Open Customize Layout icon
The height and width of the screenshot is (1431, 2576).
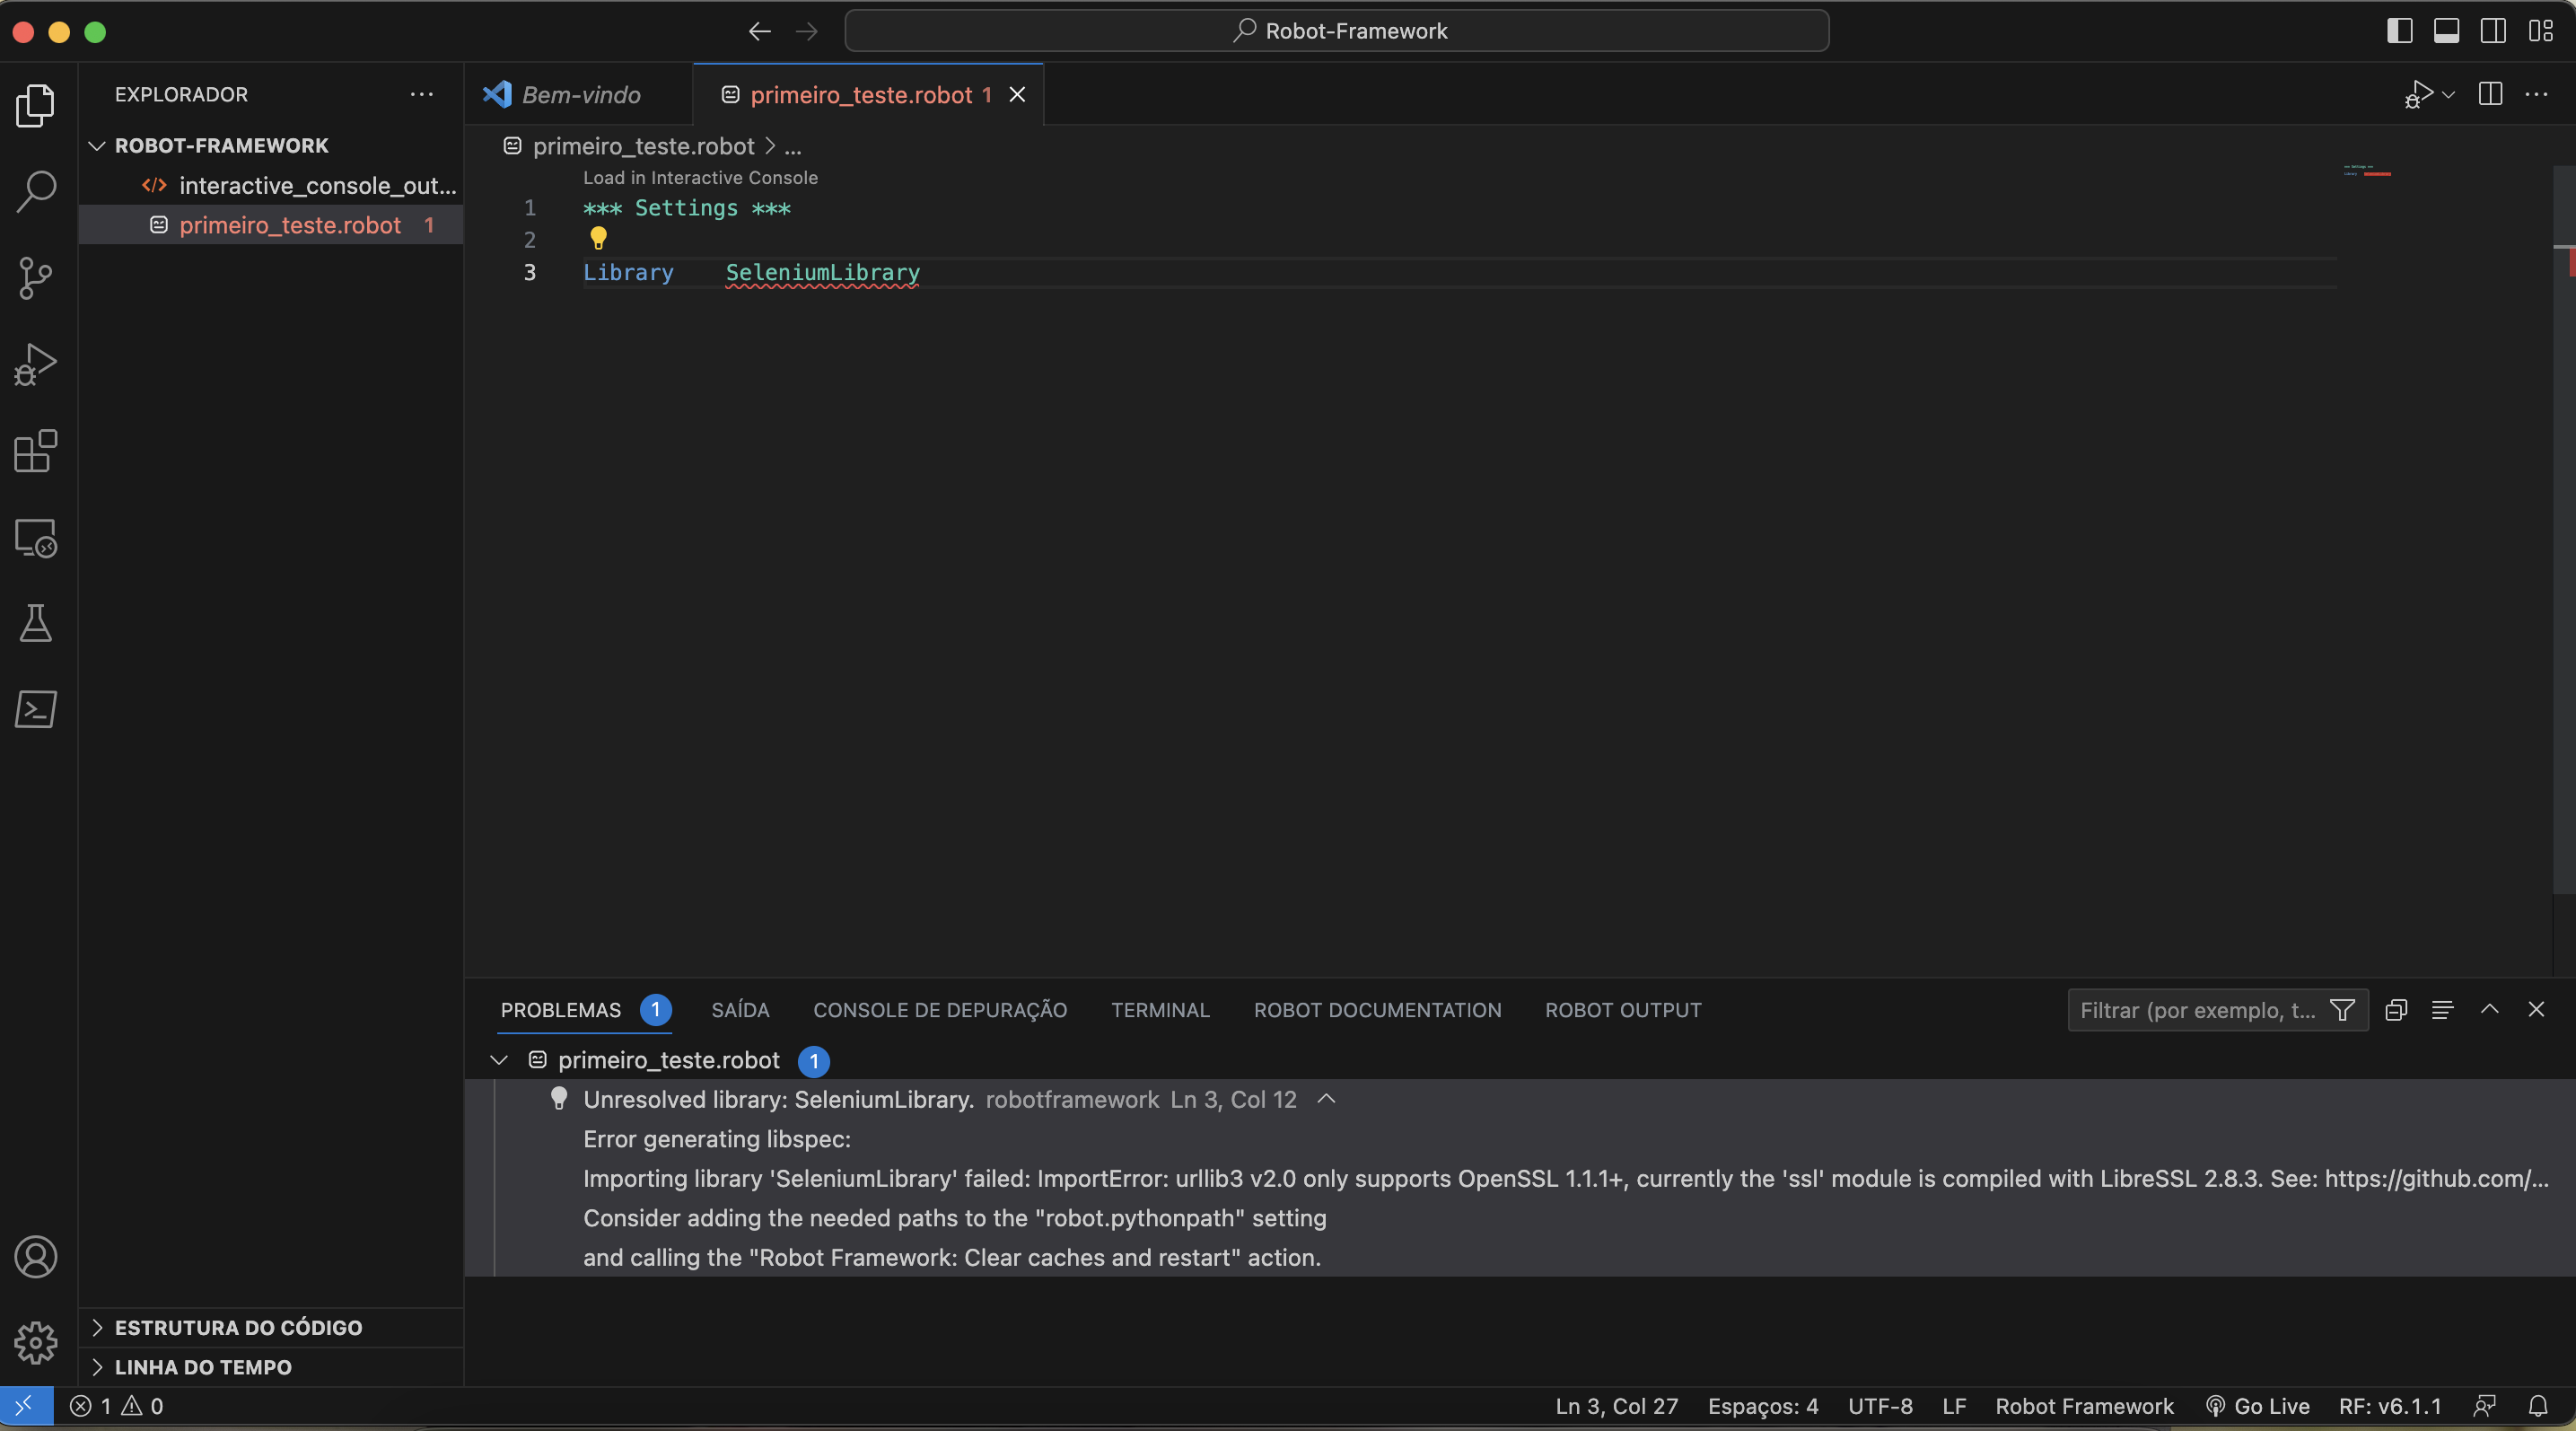2540,31
